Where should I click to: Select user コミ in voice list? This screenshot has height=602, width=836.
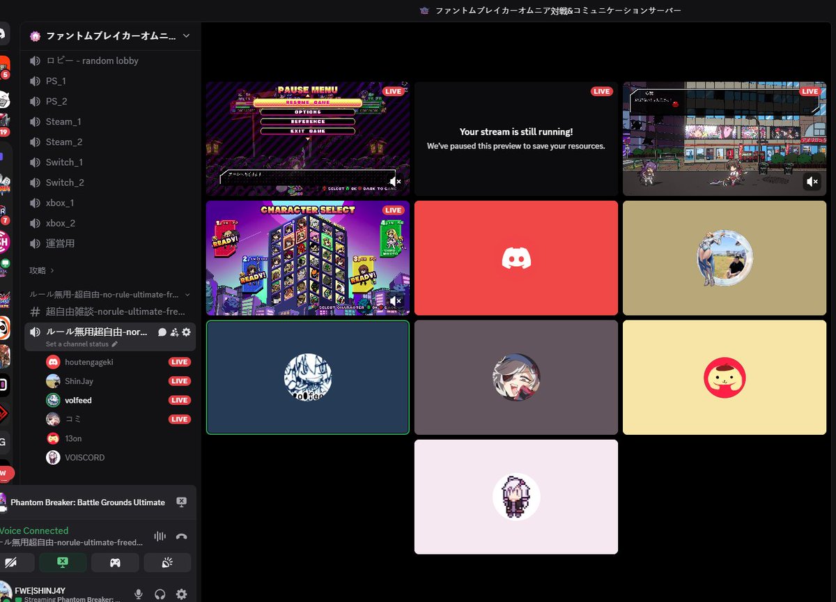click(x=118, y=419)
